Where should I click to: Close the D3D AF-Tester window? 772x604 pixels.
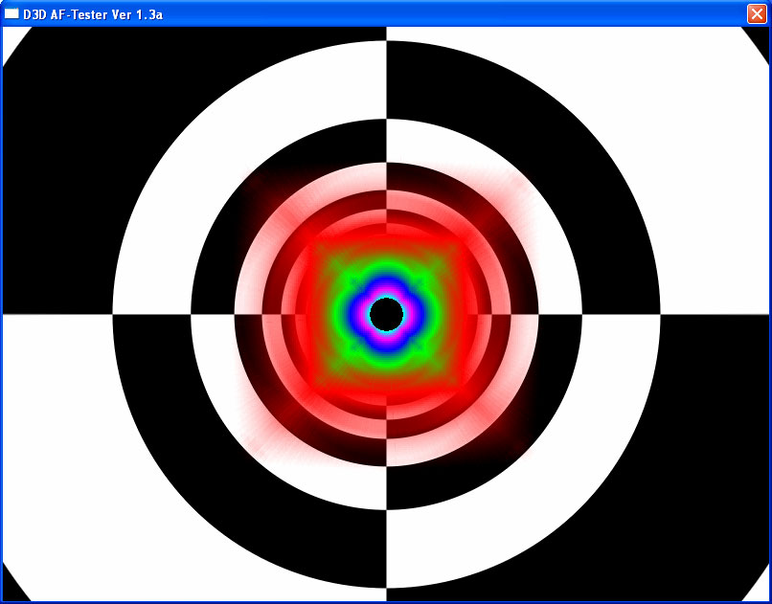pyautogui.click(x=756, y=13)
